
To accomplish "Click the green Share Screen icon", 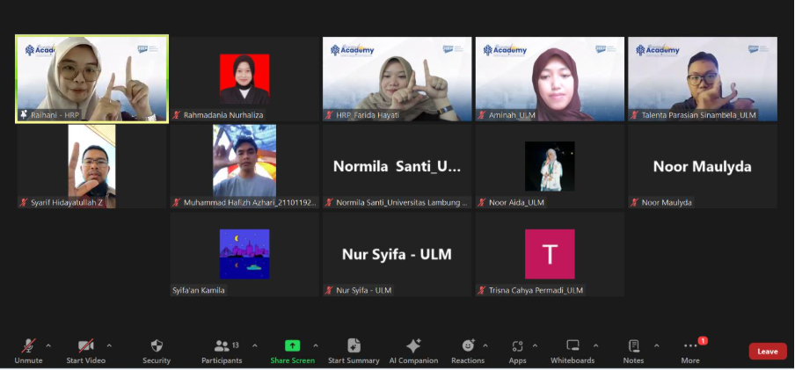I will [293, 345].
